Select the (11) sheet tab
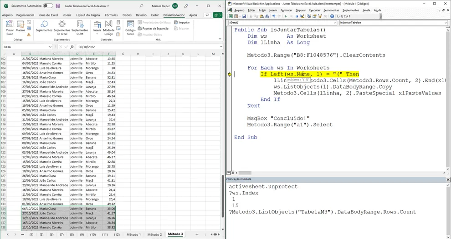This screenshot has height=239, width=451. coord(105,234)
